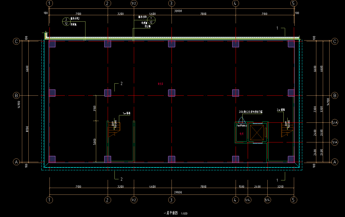Select the 2# staircase symbol
The width and height of the screenshot is (345, 217).
(287, 129)
